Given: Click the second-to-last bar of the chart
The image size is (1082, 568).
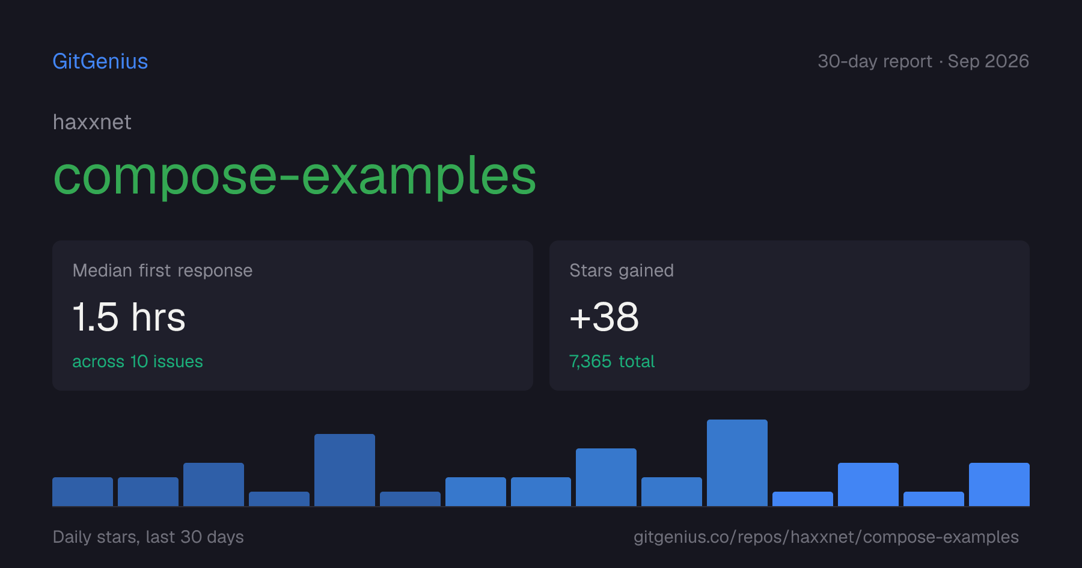Looking at the screenshot, I should (934, 499).
